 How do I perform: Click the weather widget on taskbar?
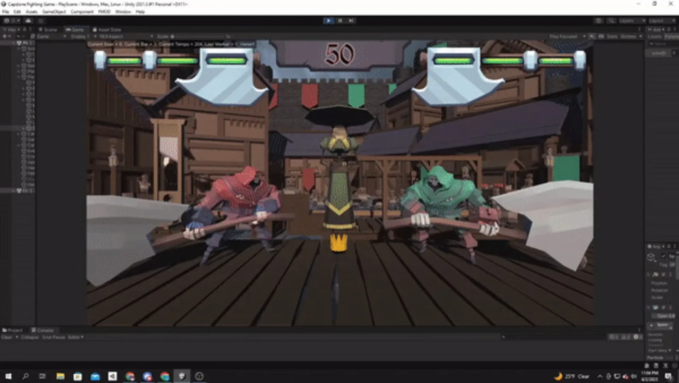tap(572, 376)
